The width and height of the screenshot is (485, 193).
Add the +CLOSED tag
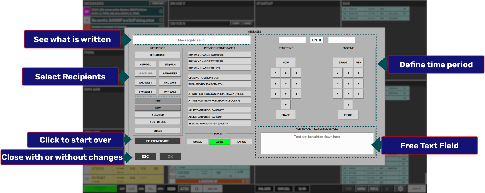coord(158,115)
